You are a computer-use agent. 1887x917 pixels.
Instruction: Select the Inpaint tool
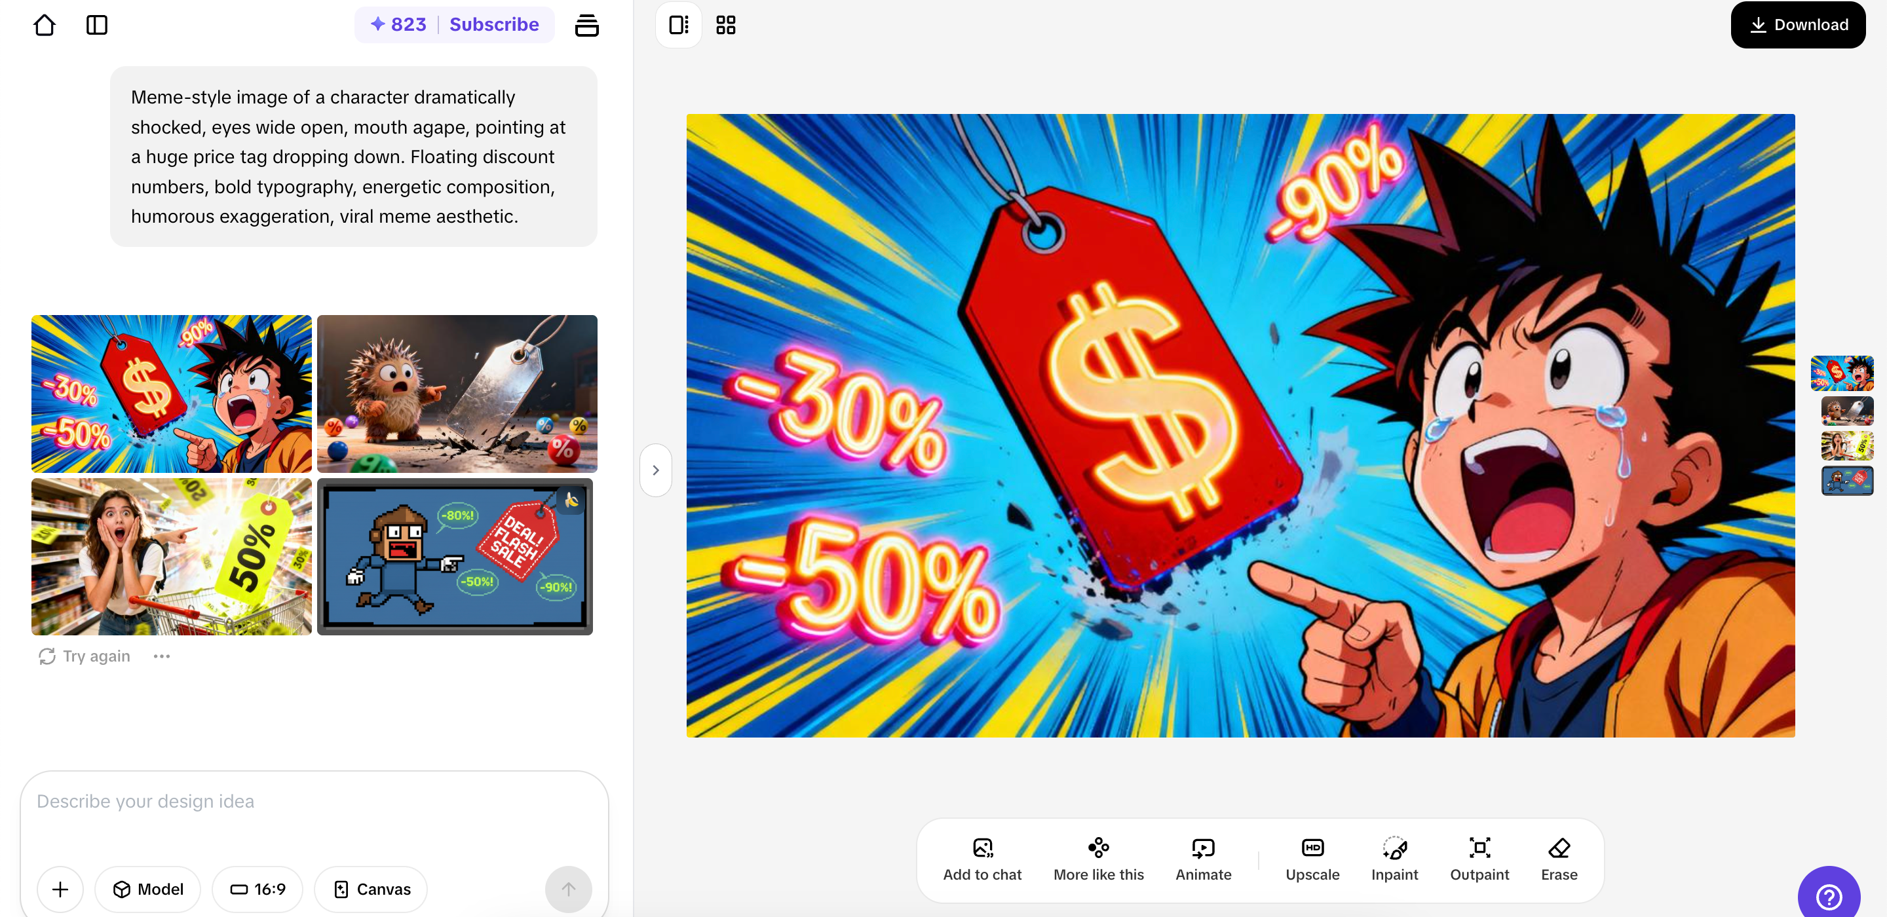(1394, 860)
